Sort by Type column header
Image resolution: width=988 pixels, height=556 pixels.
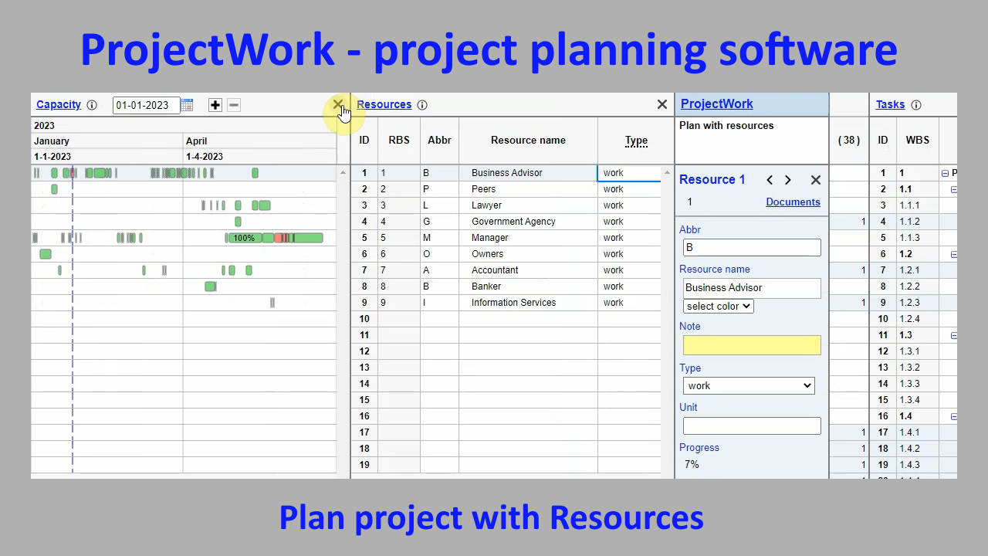(x=636, y=141)
